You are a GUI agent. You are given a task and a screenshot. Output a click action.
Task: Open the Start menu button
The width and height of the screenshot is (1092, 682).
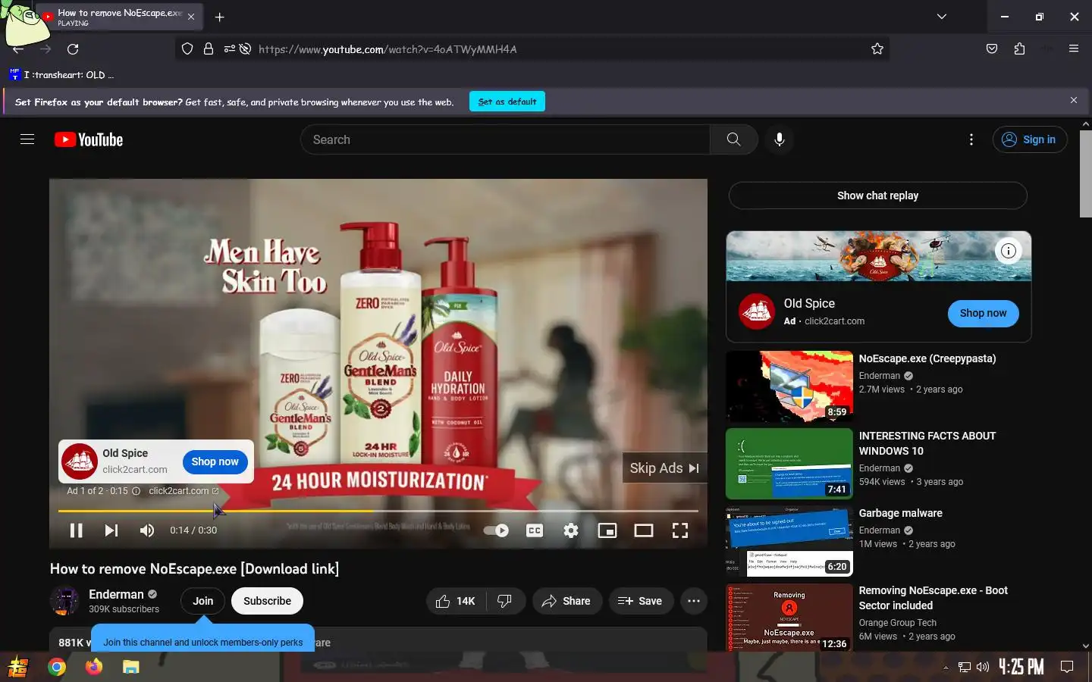pyautogui.click(x=18, y=667)
